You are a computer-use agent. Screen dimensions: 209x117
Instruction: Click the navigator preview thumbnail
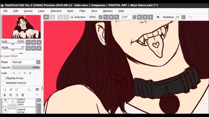[22, 27]
